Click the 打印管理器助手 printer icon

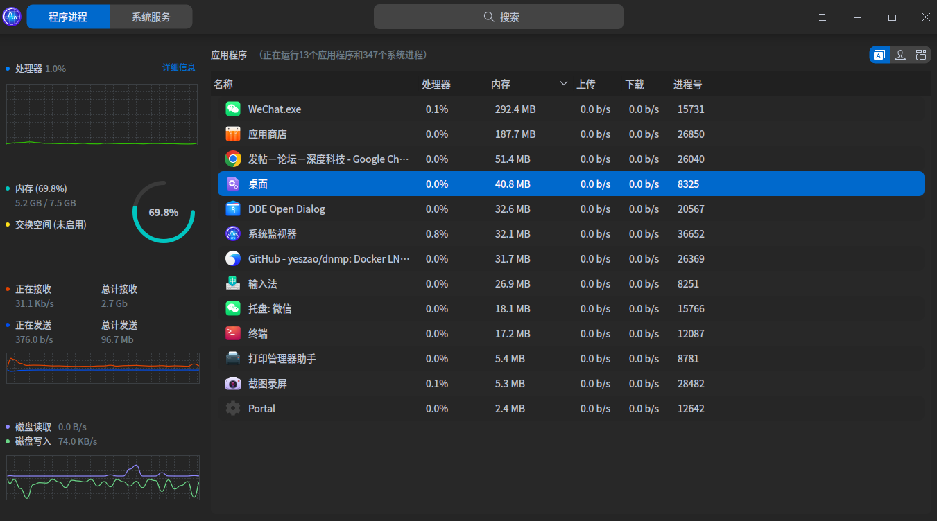[x=233, y=358]
